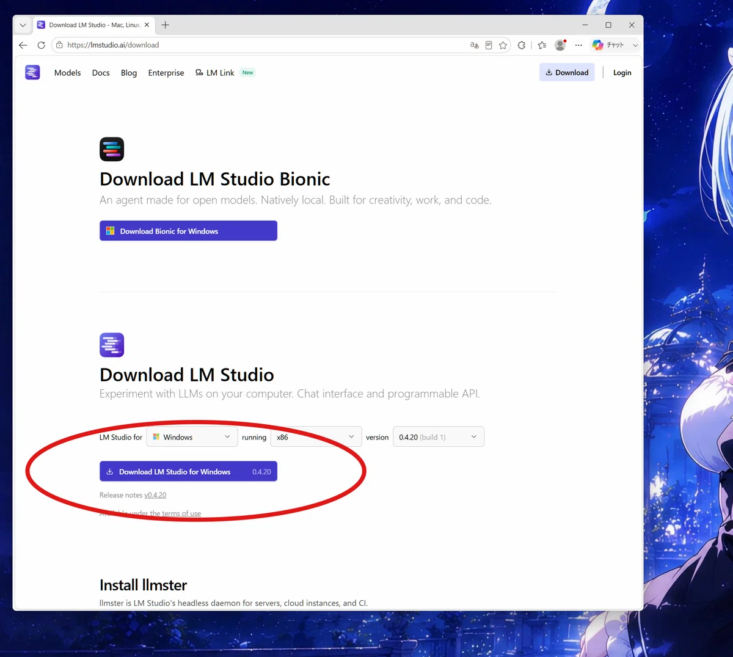Open the Docs page
Viewport: 733px width, 657px height.
click(x=101, y=73)
